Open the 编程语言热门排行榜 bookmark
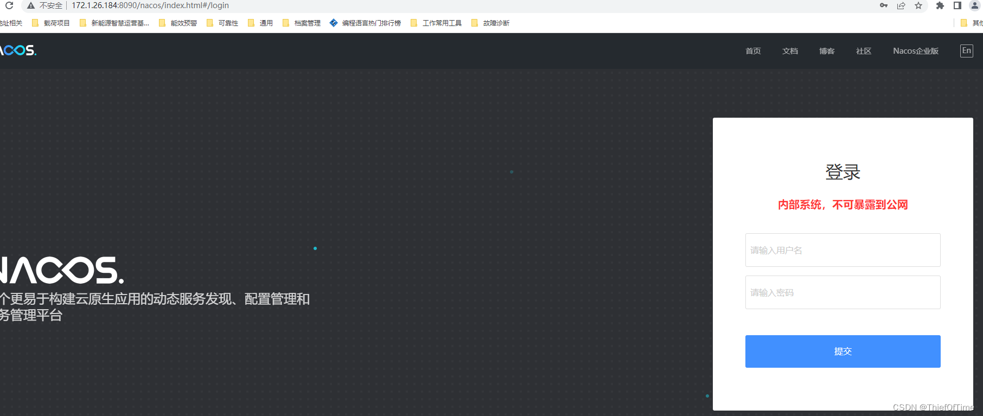The width and height of the screenshot is (983, 416). [365, 23]
